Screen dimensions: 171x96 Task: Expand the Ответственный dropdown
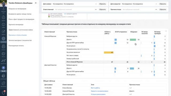(x=96, y=10)
